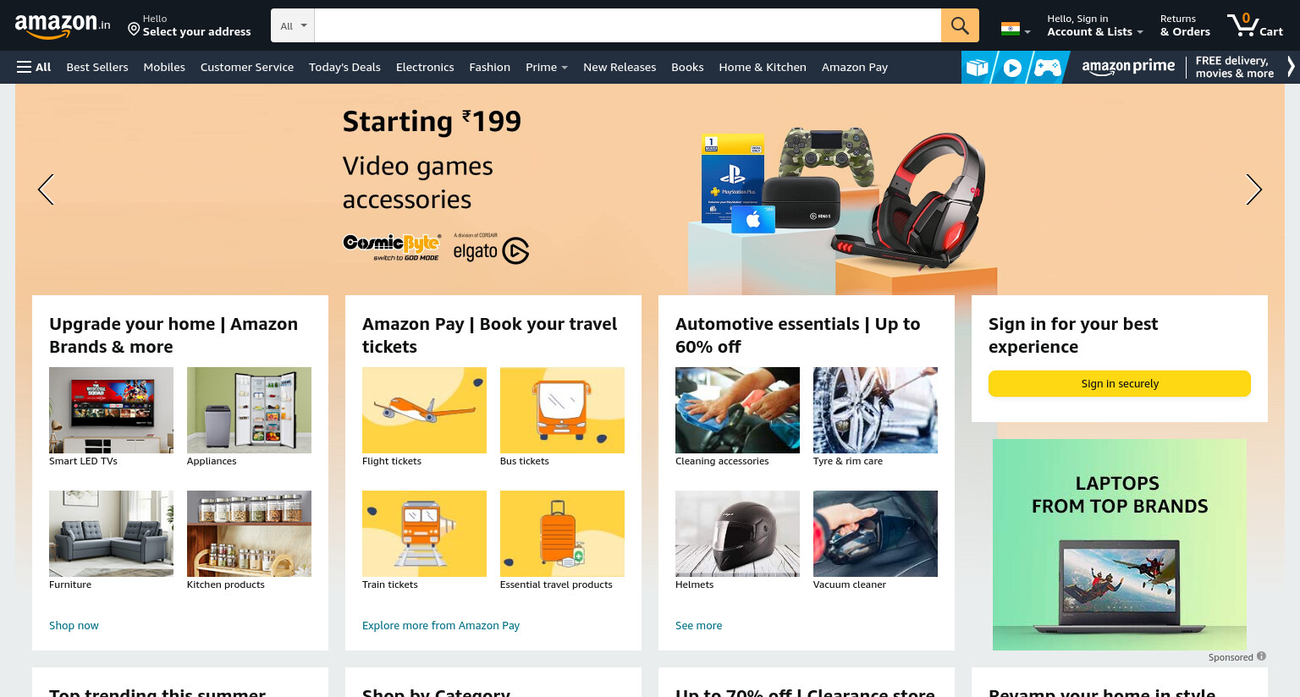The height and width of the screenshot is (697, 1300).
Task: Click the Prime Video play icon
Action: pyautogui.click(x=1012, y=68)
